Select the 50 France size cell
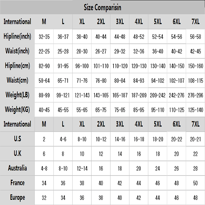The image size is (205, 205). tap(196, 183)
